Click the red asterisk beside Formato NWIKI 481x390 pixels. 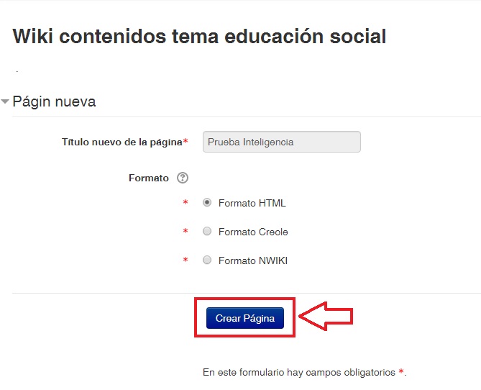click(x=185, y=260)
